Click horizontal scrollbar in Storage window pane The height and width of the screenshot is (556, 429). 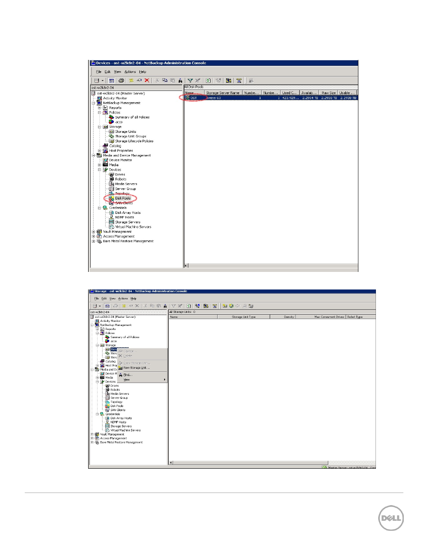(x=250, y=462)
